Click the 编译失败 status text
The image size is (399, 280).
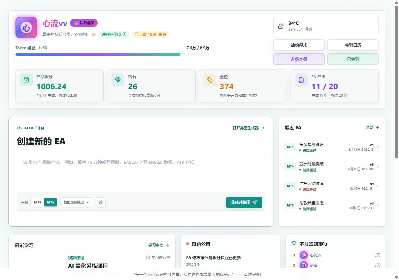[x=309, y=189]
